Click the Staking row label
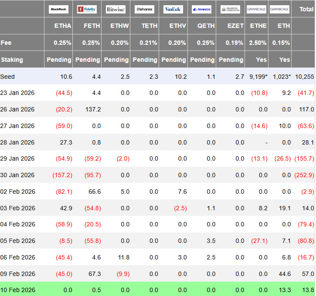The image size is (316, 296). point(12,60)
